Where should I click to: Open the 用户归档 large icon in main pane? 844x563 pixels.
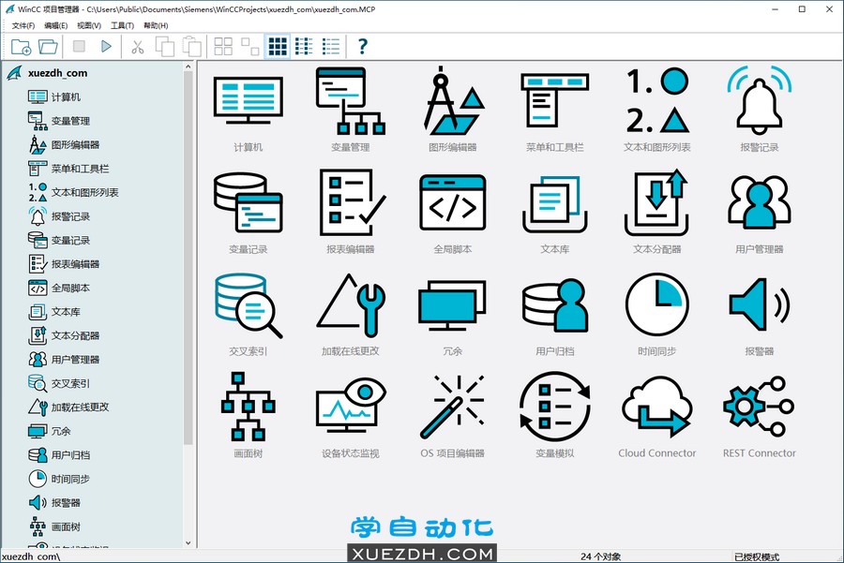(555, 304)
